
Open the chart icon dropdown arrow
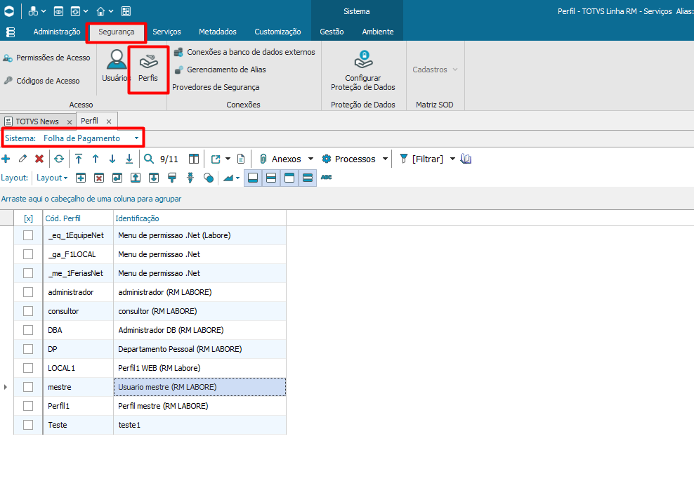(x=237, y=178)
